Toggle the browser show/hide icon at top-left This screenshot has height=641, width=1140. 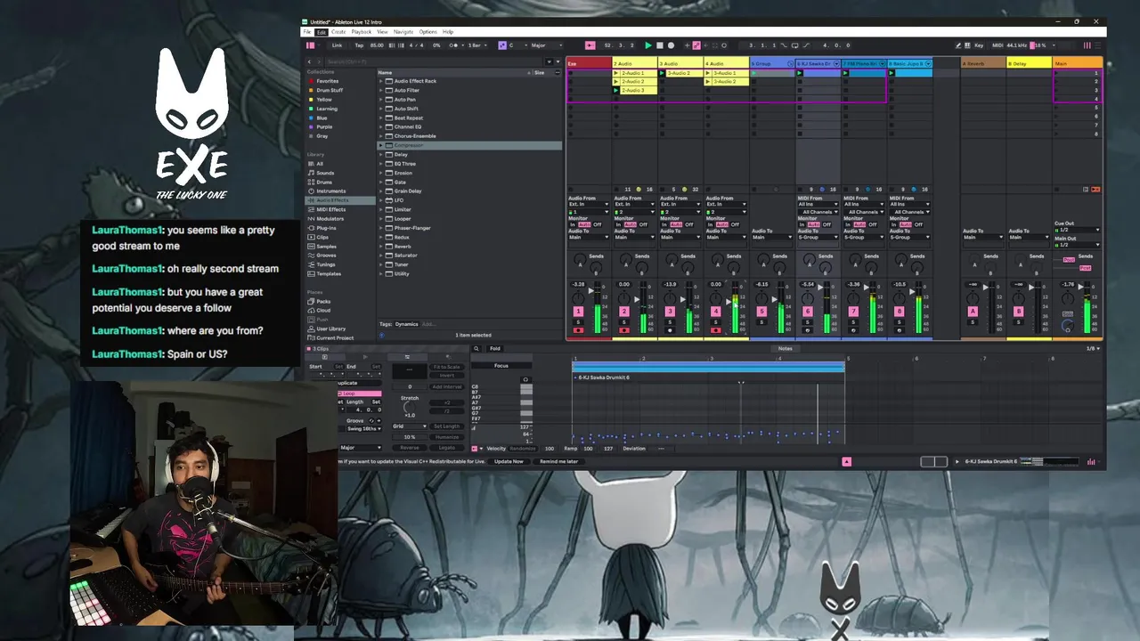click(311, 45)
